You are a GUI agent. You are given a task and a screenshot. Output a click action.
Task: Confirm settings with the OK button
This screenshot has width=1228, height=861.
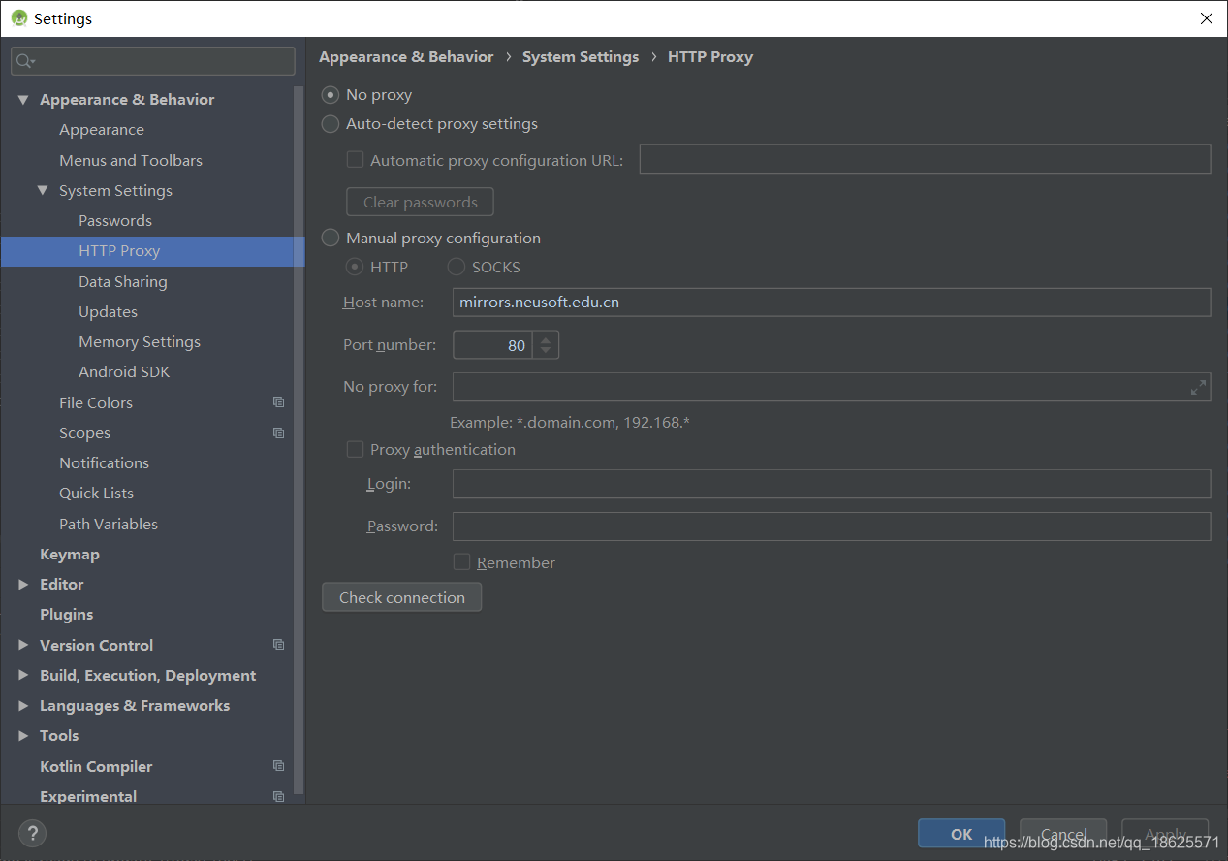[x=961, y=834]
